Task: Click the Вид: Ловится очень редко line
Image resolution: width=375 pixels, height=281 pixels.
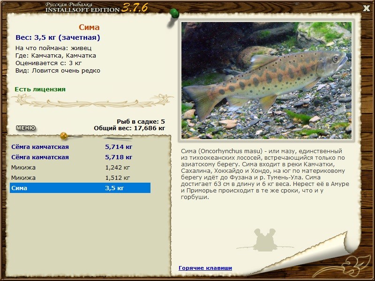Action: pos(58,71)
